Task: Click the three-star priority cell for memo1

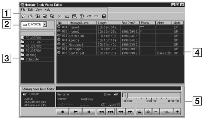Action: tap(147, 27)
